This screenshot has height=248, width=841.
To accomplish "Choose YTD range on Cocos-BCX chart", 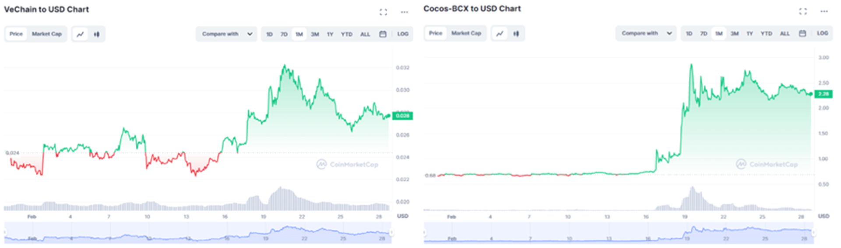I will pyautogui.click(x=766, y=33).
